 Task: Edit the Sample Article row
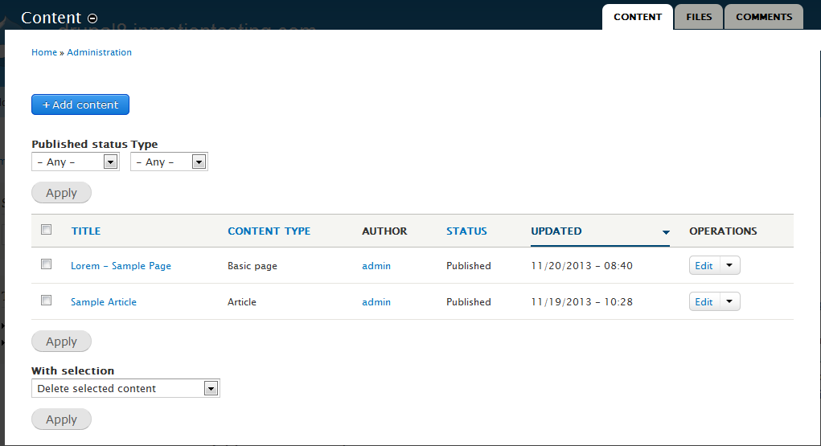(x=704, y=302)
